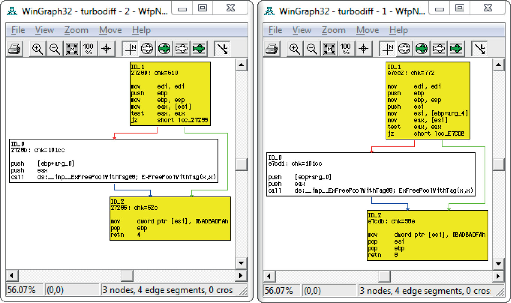The height and width of the screenshot is (303, 511).
Task: Click the Print icon in the left window
Action: 15,49
